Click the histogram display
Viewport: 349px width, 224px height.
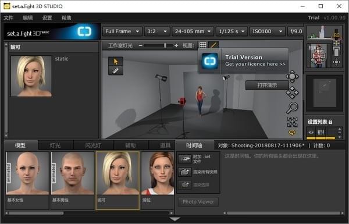[x=325, y=33]
